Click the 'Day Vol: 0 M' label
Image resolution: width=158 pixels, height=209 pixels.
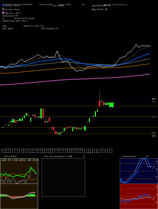99,9
